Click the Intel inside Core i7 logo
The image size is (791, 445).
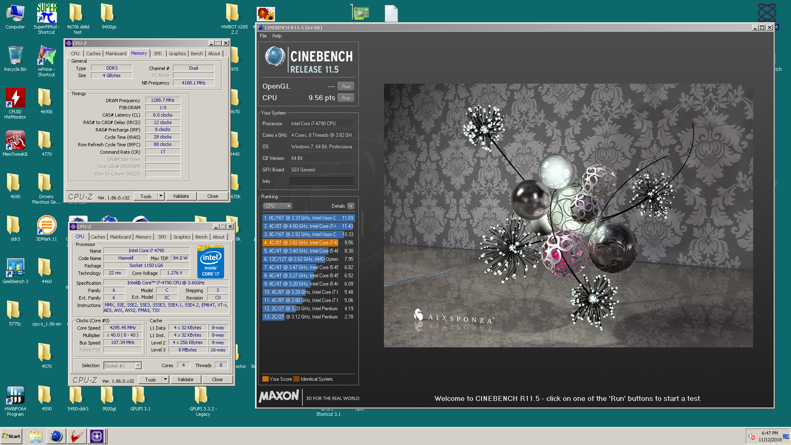click(211, 262)
